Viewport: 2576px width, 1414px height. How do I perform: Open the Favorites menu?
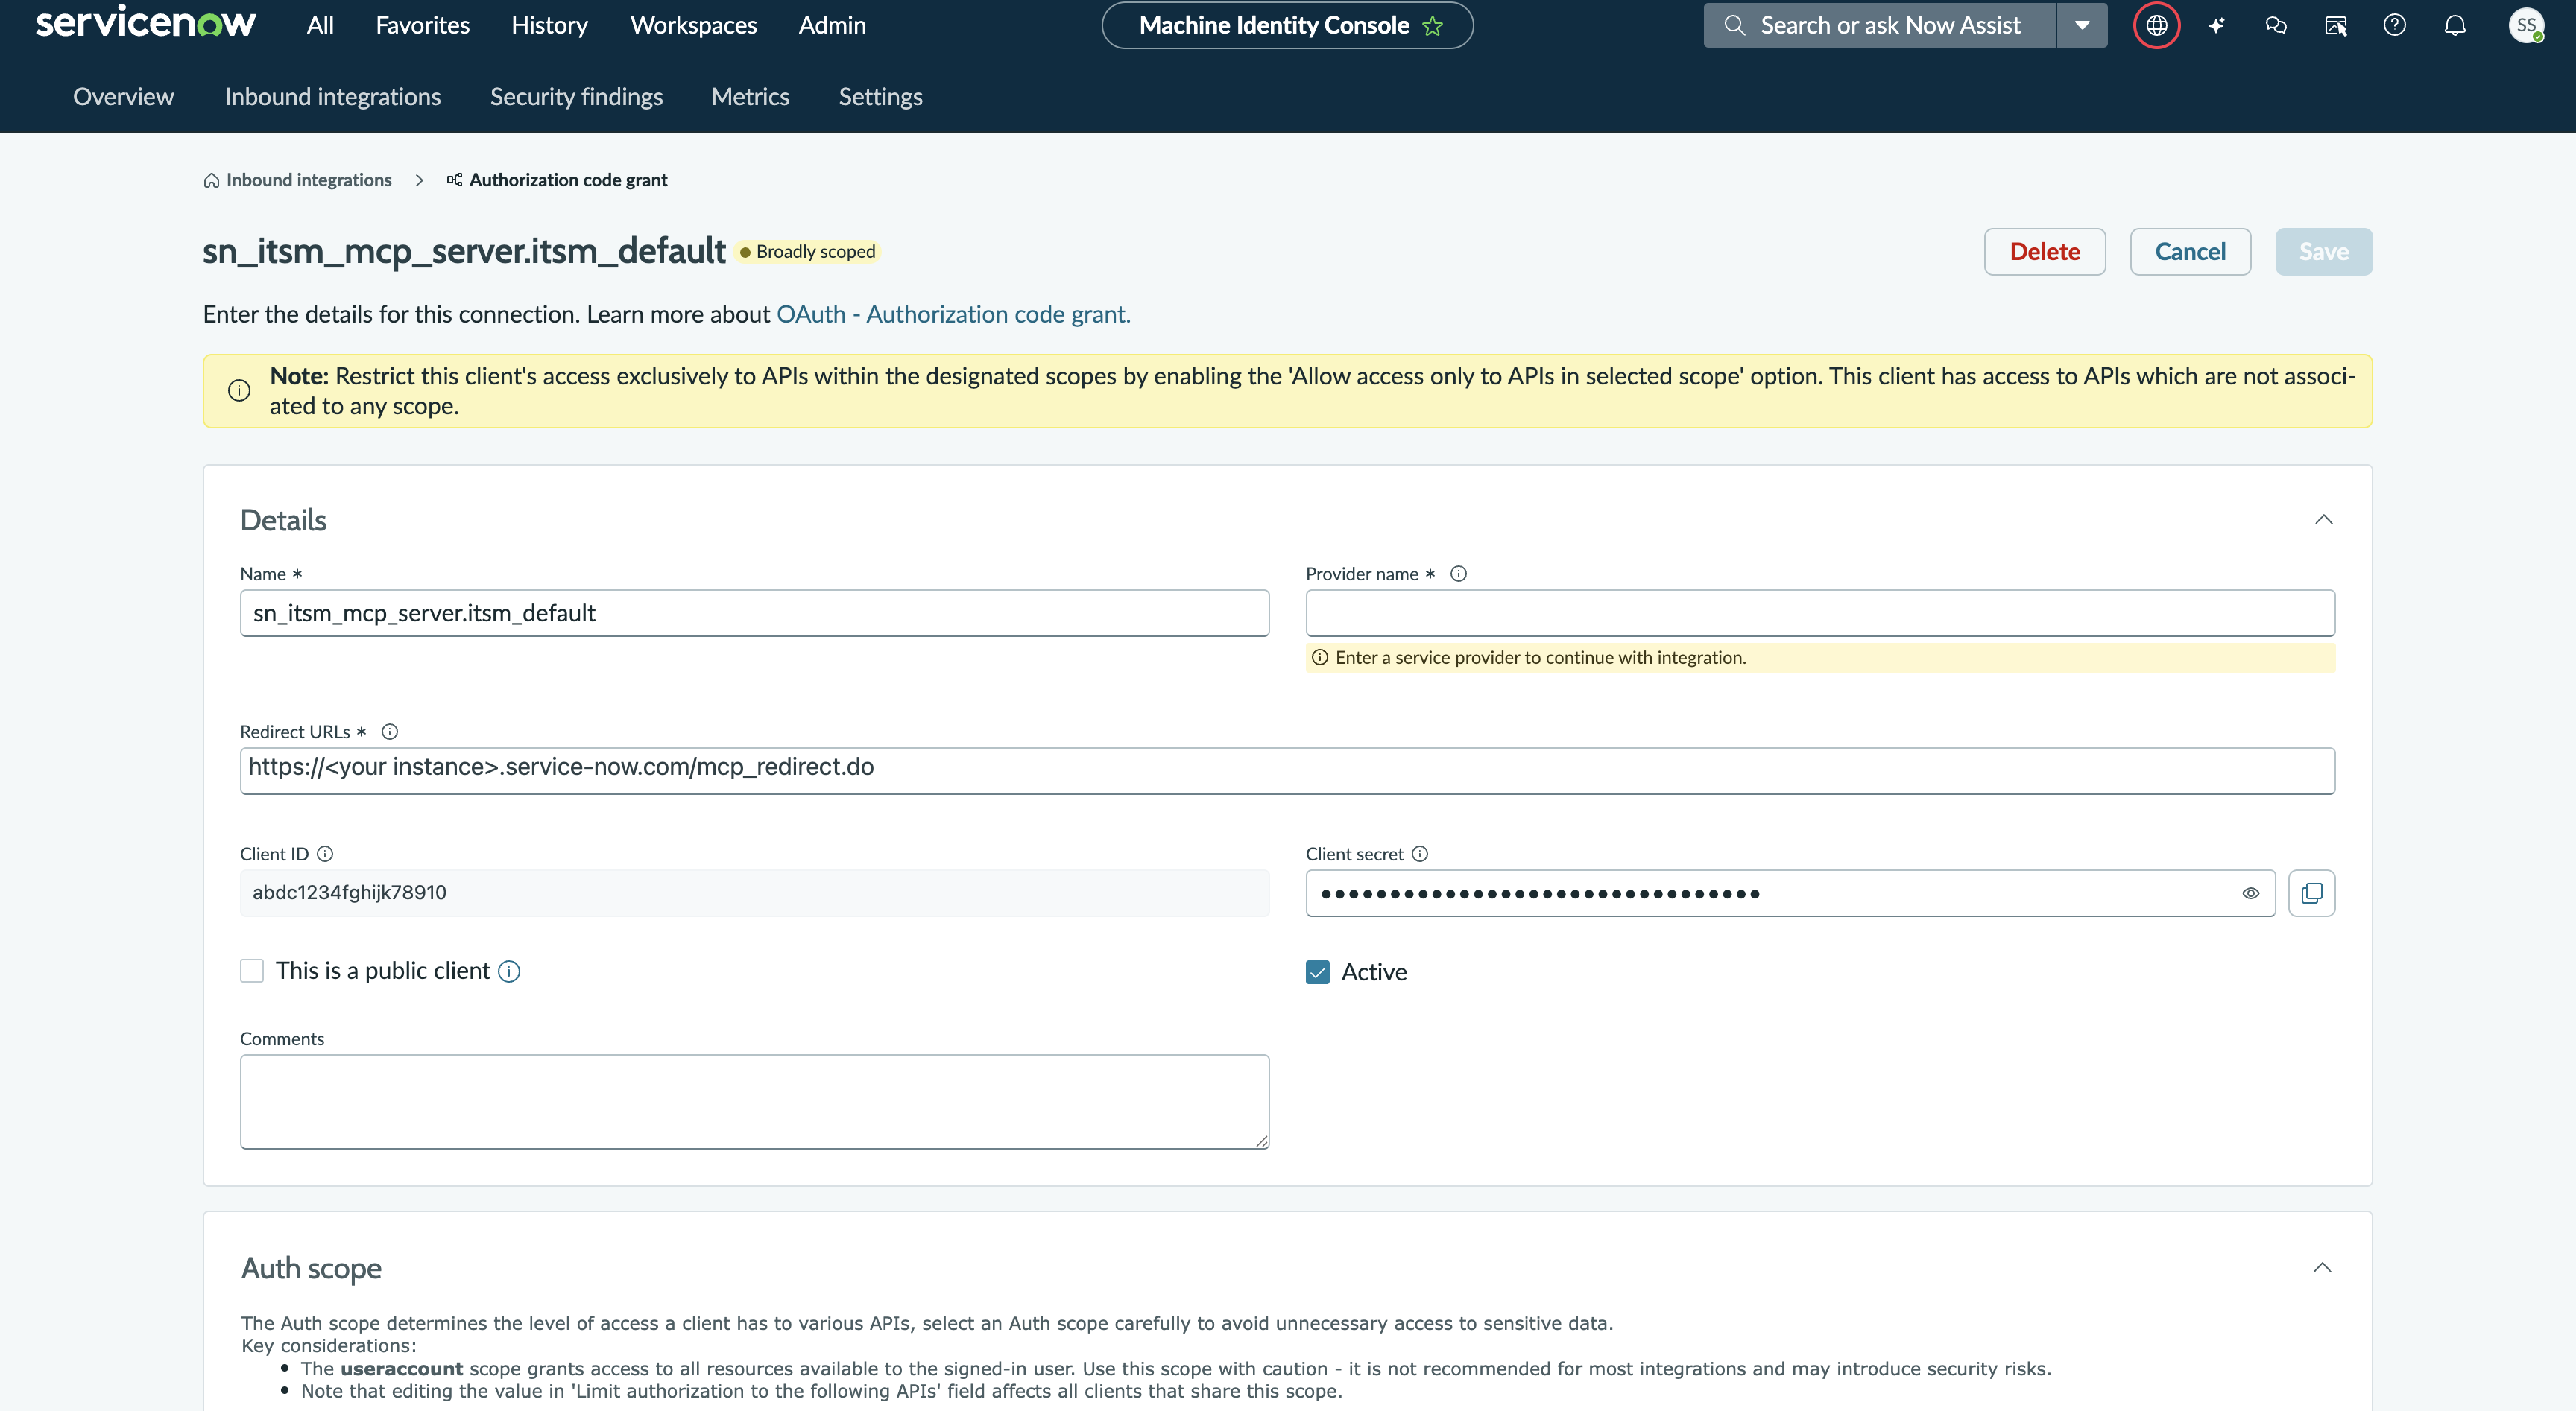[423, 26]
